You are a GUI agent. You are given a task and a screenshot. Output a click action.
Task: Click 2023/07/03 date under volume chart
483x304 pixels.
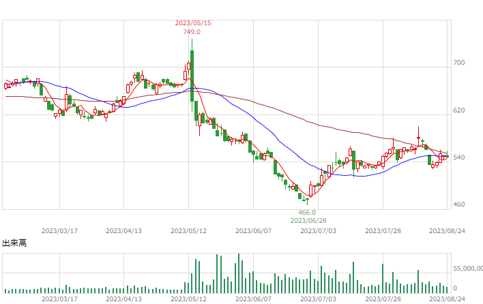pyautogui.click(x=318, y=299)
